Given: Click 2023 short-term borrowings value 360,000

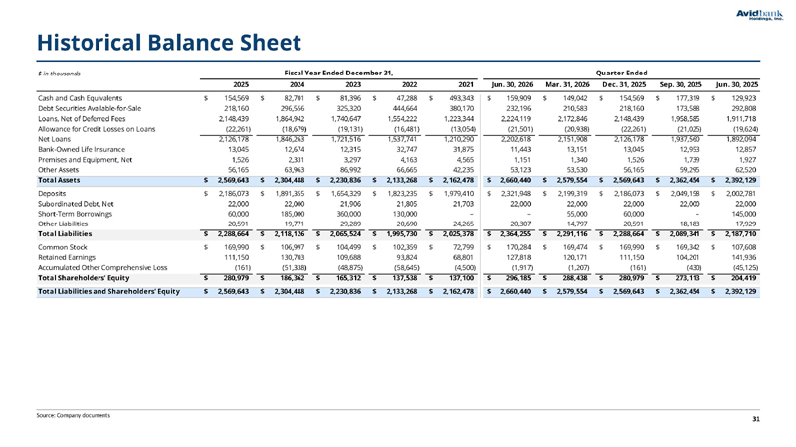Looking at the screenshot, I should pos(349,214).
